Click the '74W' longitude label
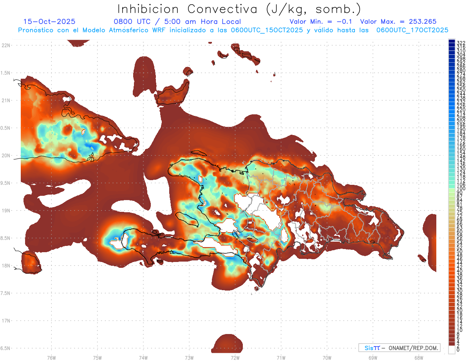470x363 pixels. click(x=143, y=358)
